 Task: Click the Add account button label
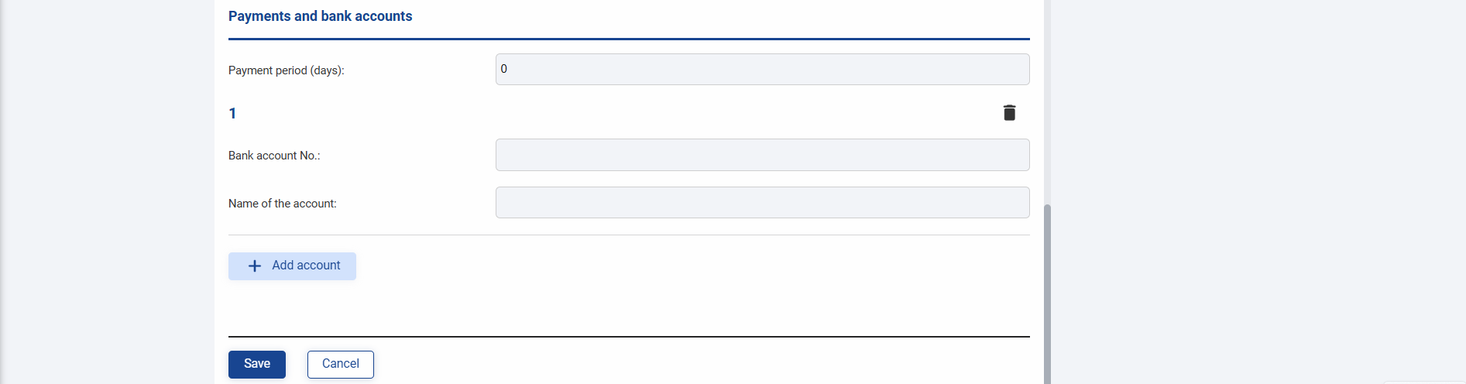coord(306,266)
